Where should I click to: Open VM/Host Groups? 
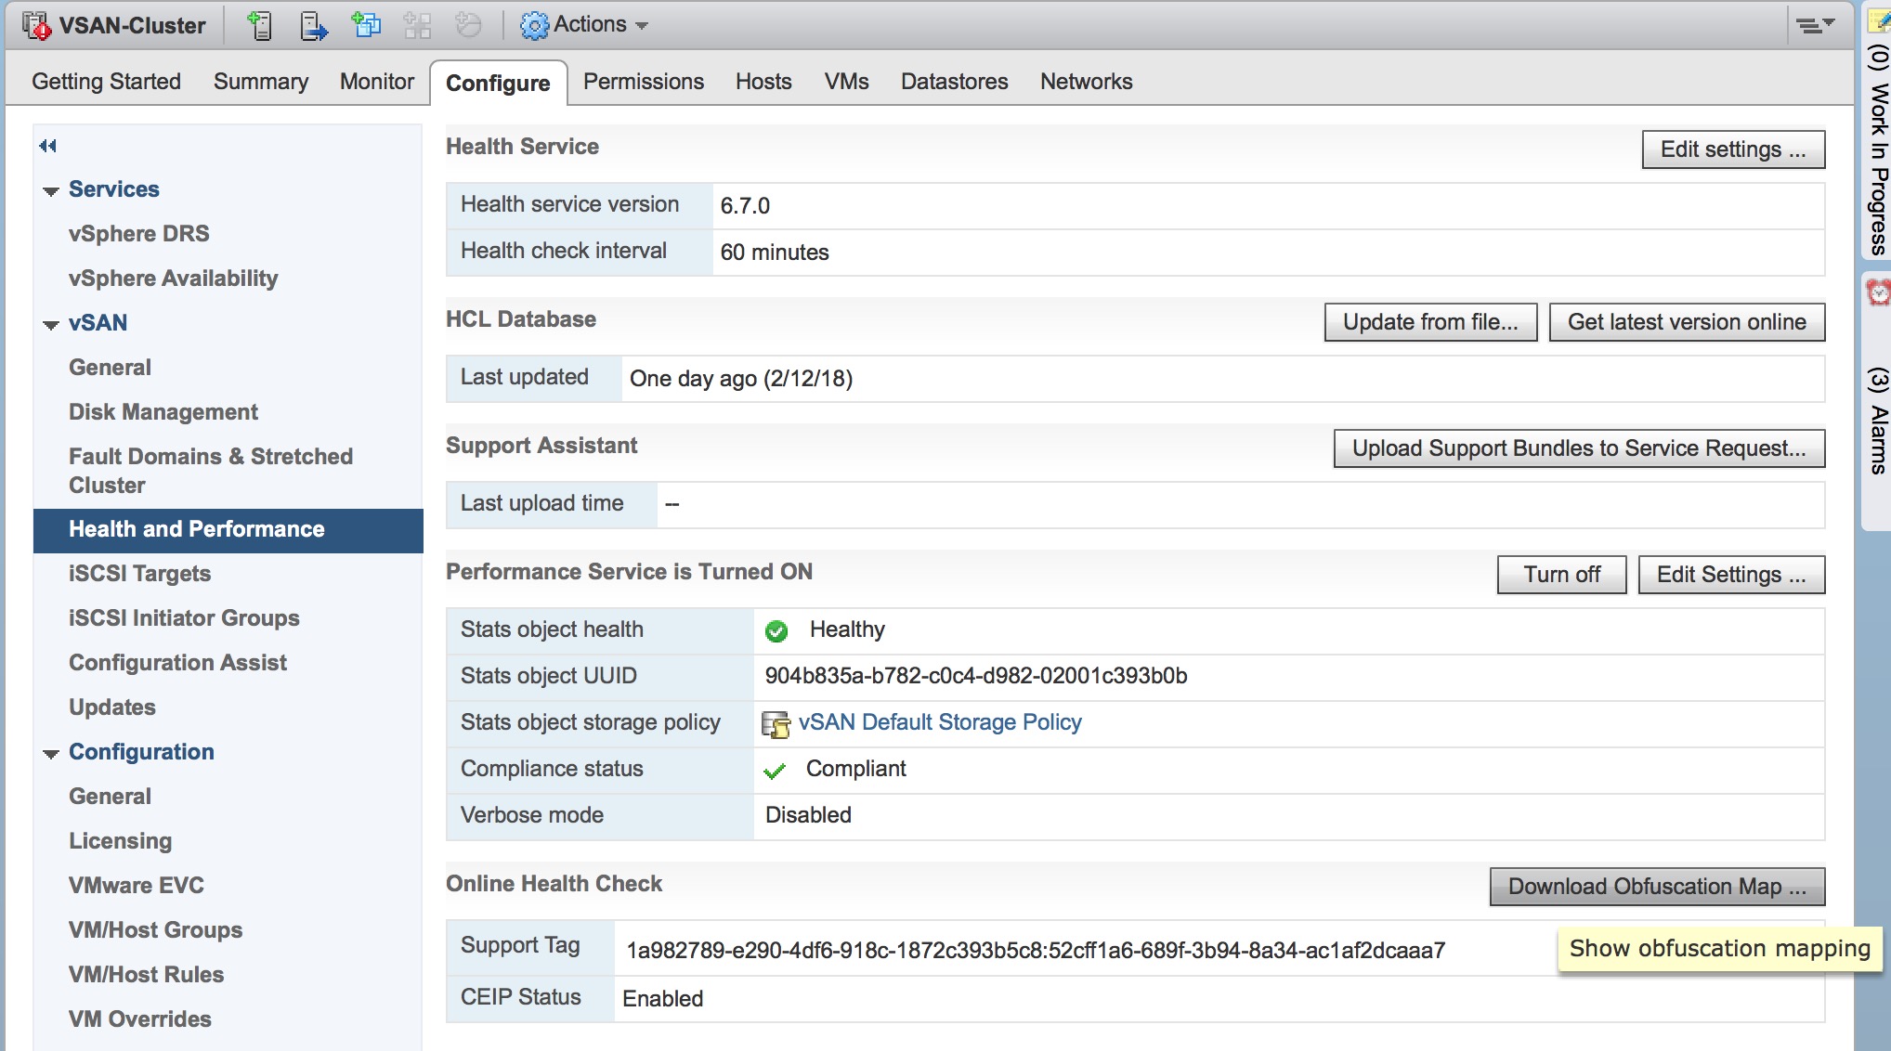click(x=155, y=930)
